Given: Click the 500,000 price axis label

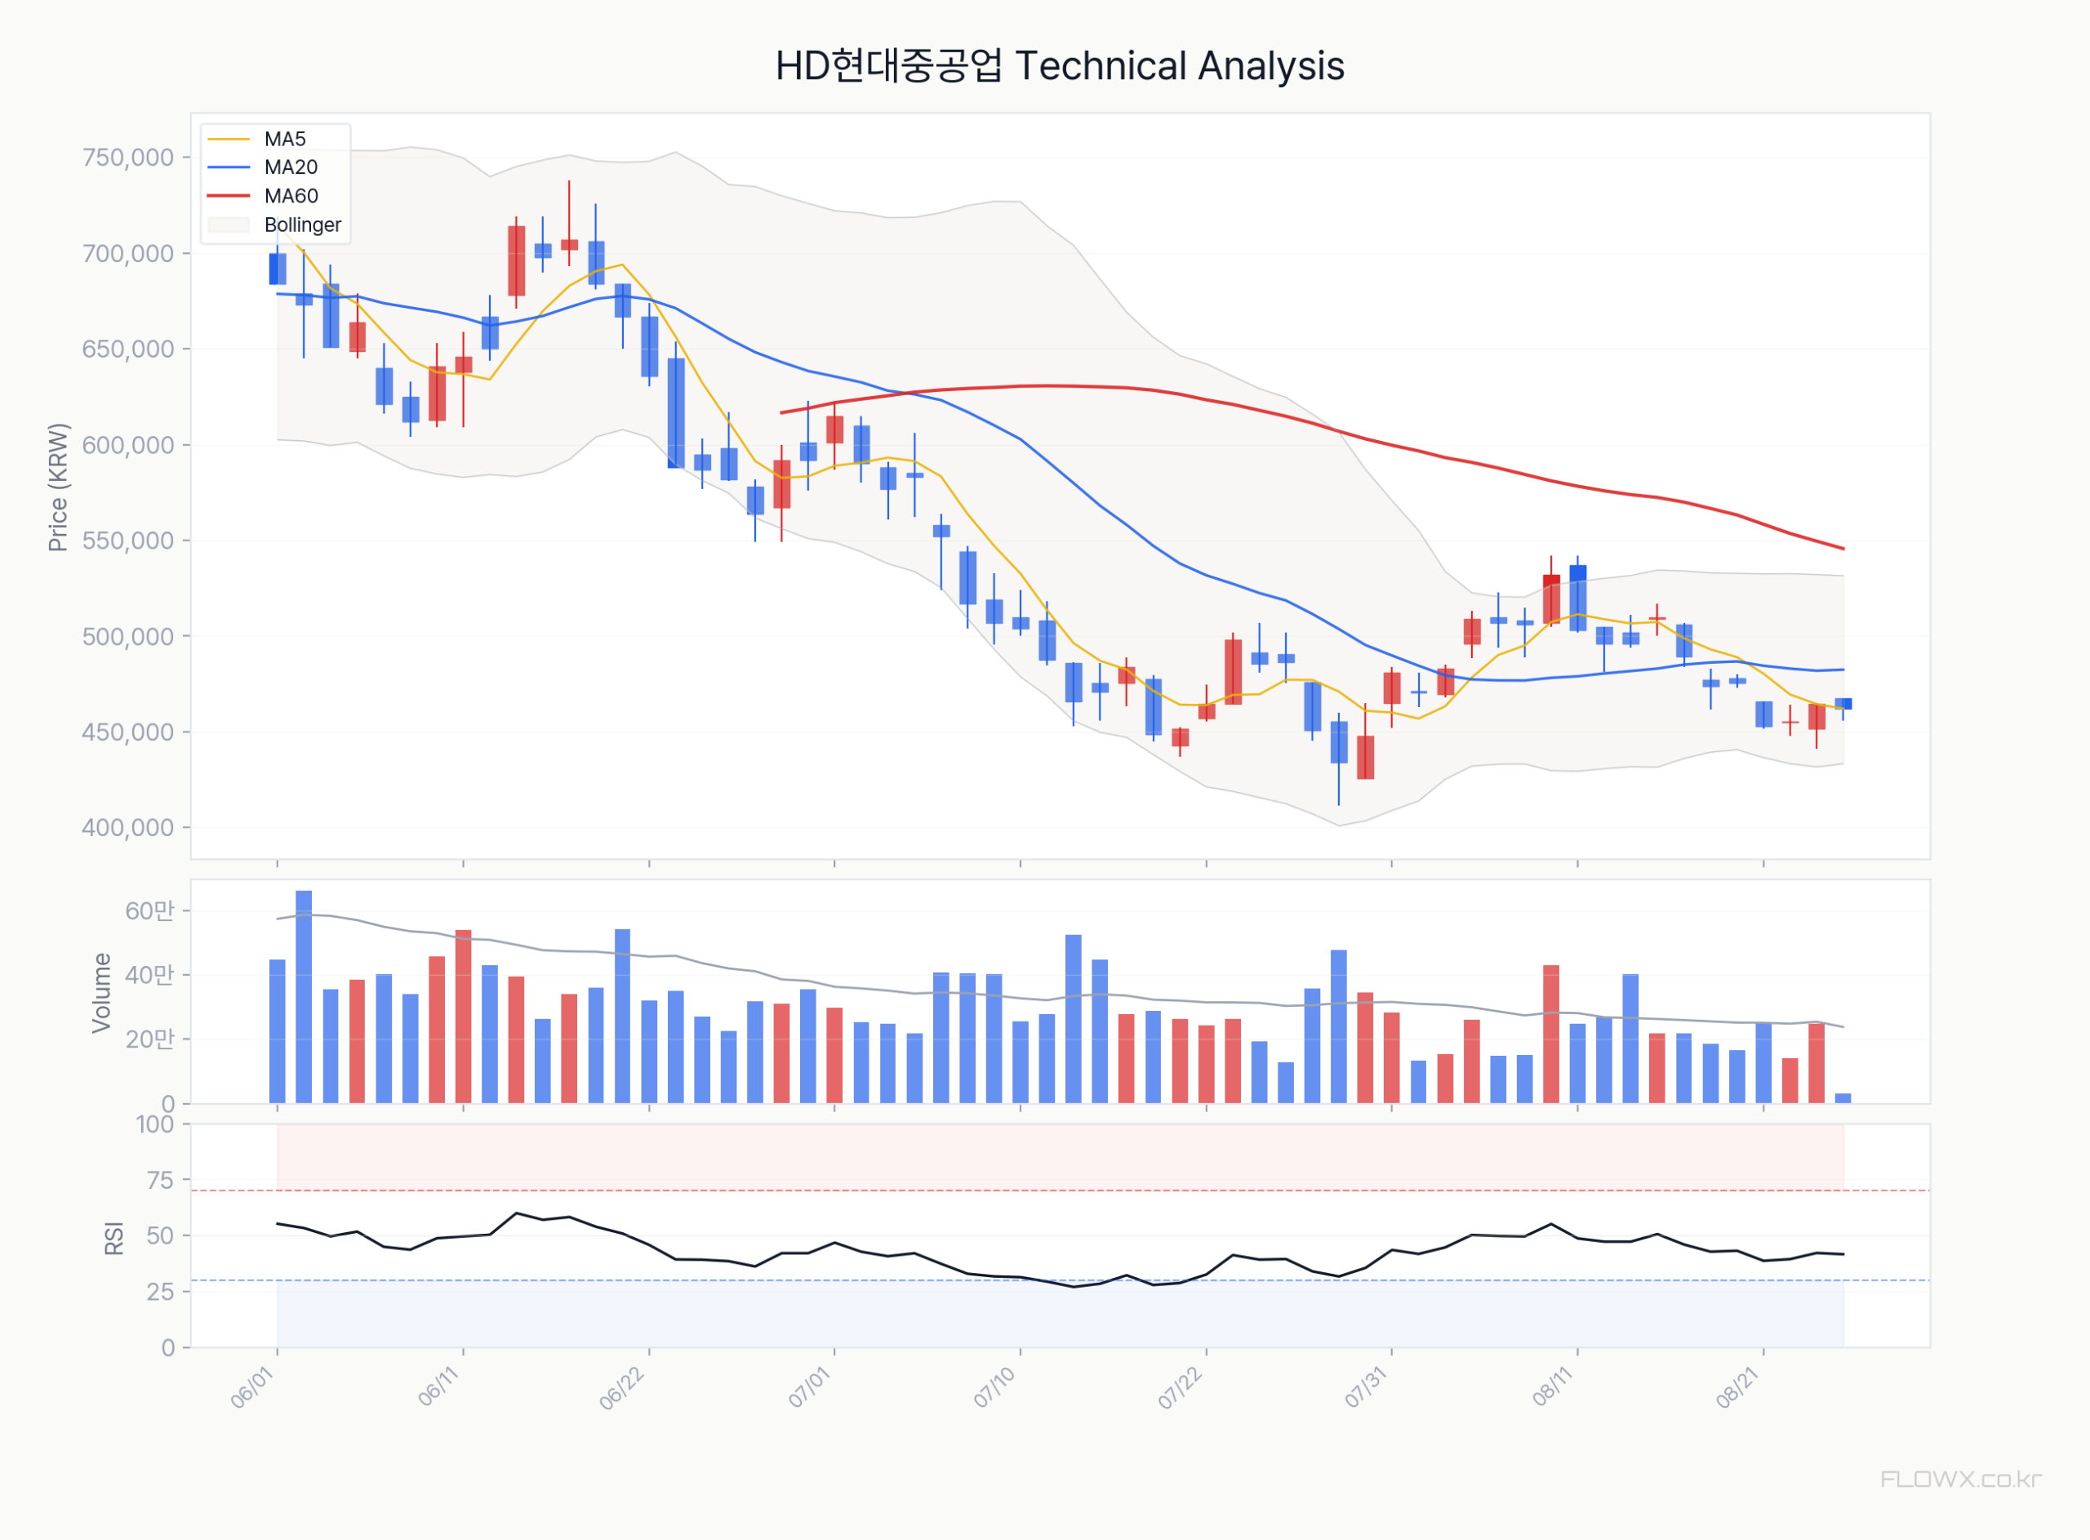Looking at the screenshot, I should pos(127,637).
